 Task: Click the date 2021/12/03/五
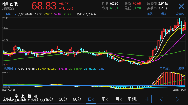tap(86, 14)
